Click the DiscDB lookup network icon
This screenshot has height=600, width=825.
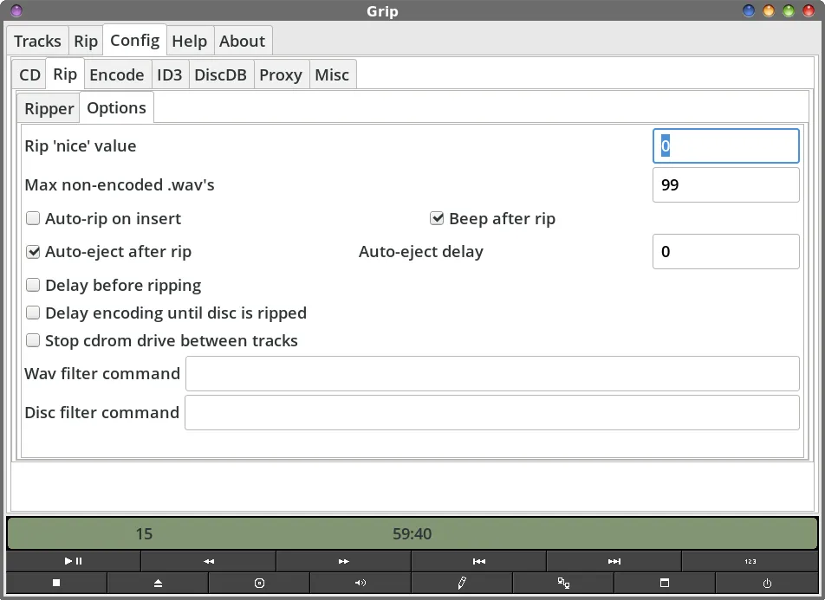(x=563, y=583)
